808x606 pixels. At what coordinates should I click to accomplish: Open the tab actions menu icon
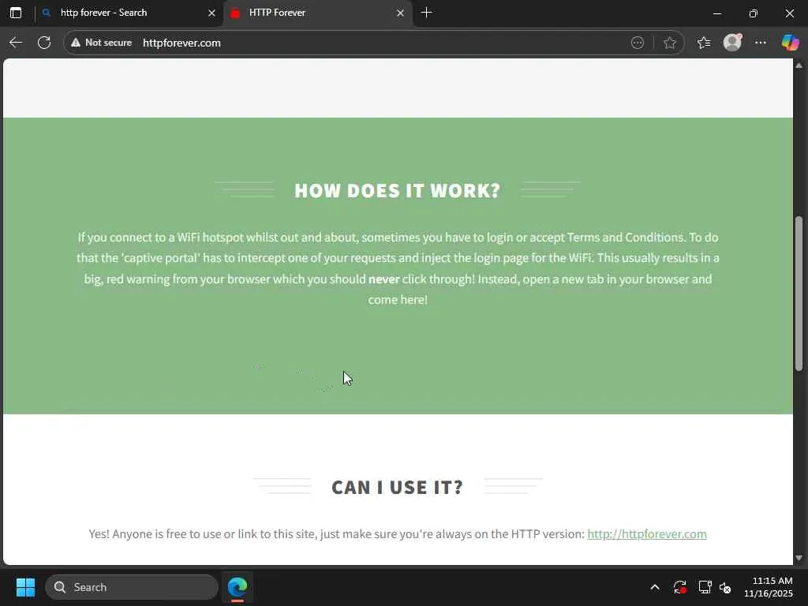16,13
